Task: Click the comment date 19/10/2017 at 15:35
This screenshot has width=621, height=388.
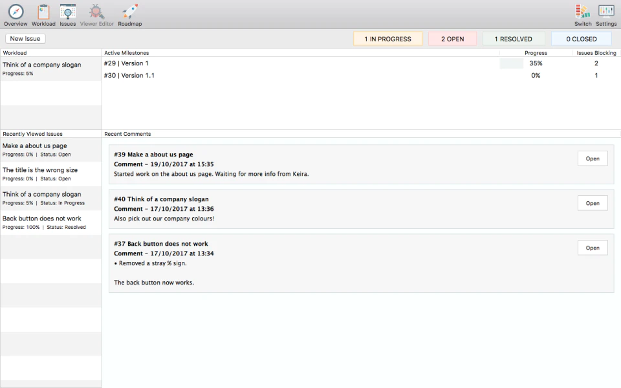Action: (x=182, y=164)
